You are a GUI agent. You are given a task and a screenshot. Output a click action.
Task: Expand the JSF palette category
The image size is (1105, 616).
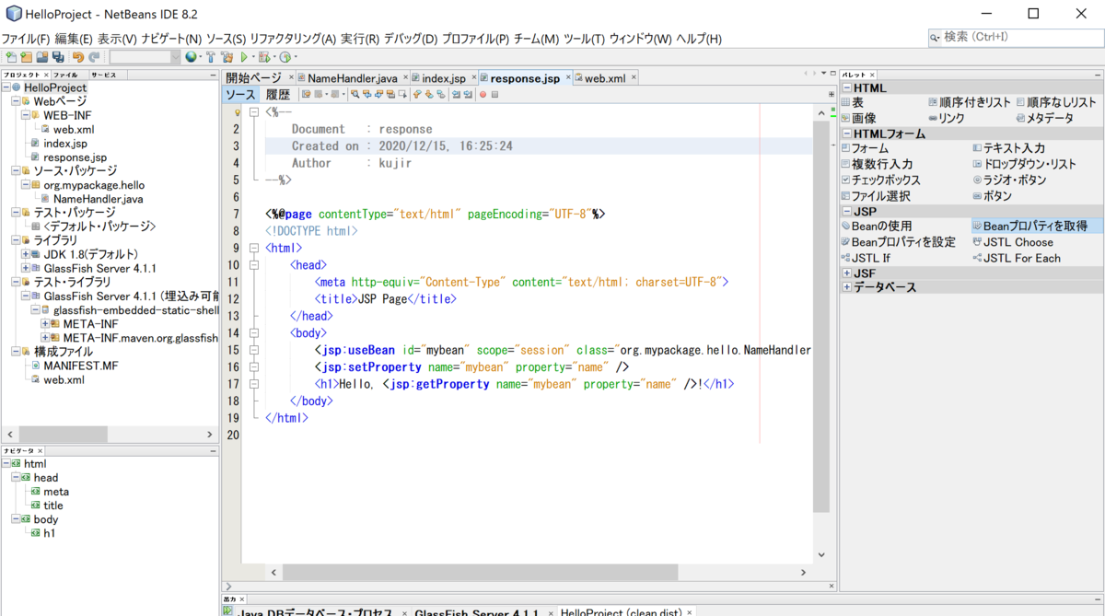tap(847, 273)
